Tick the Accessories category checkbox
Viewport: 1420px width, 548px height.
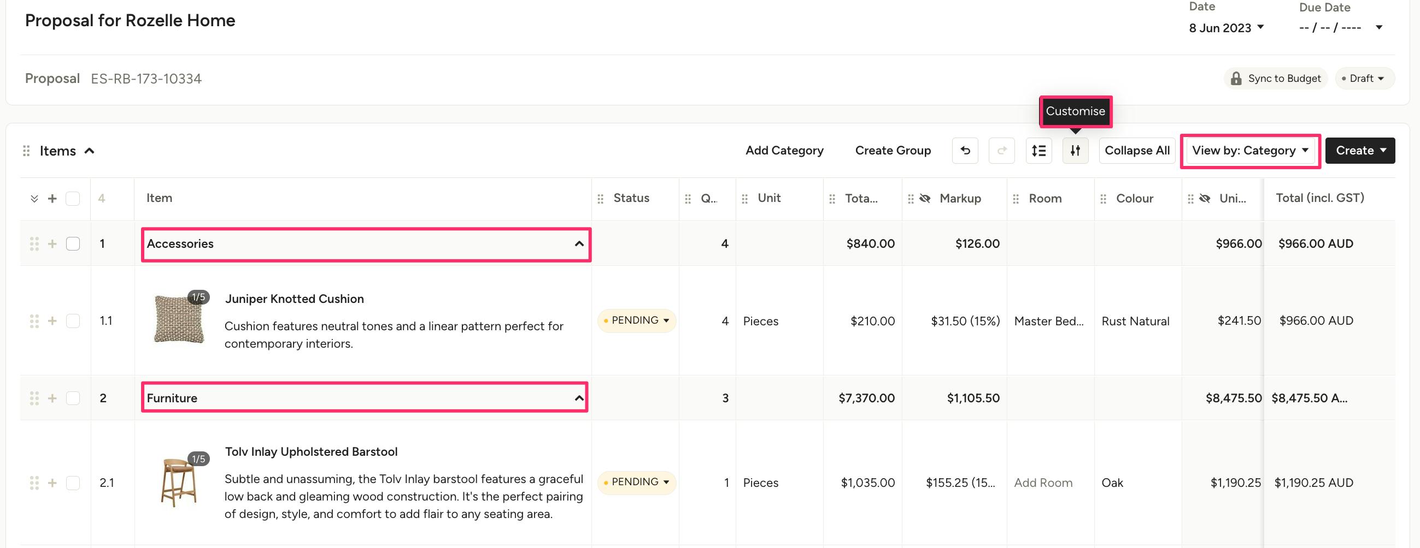(x=73, y=243)
